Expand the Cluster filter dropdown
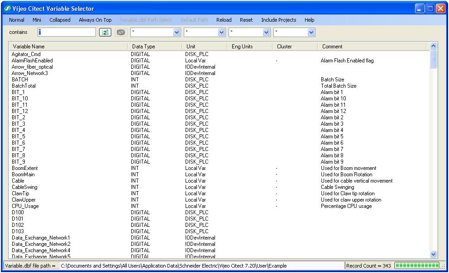The height and width of the screenshot is (273, 449). coord(311,32)
